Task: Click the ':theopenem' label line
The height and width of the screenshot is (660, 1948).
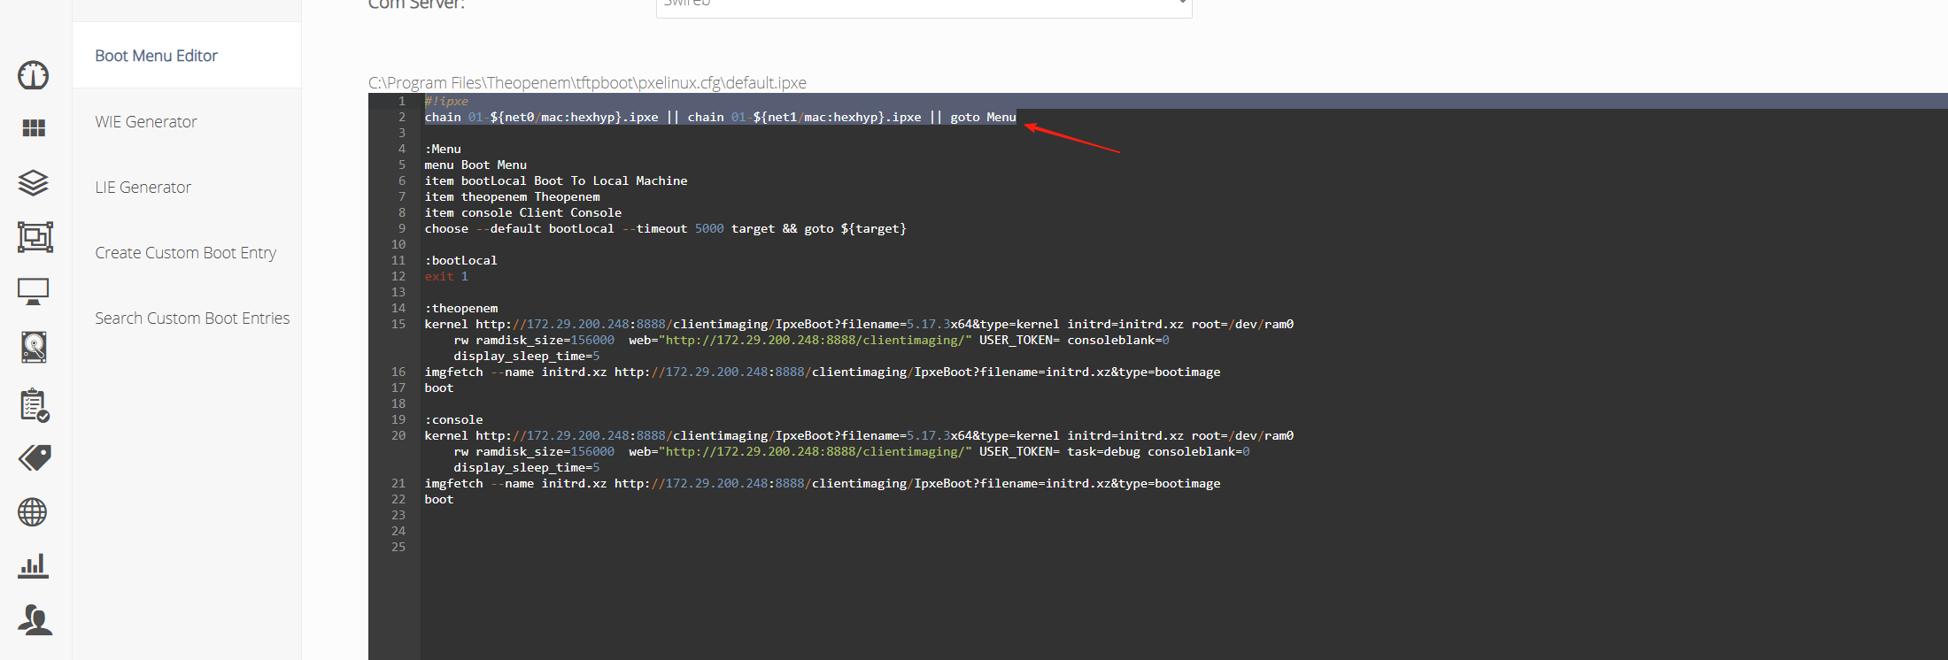Action: 461,308
